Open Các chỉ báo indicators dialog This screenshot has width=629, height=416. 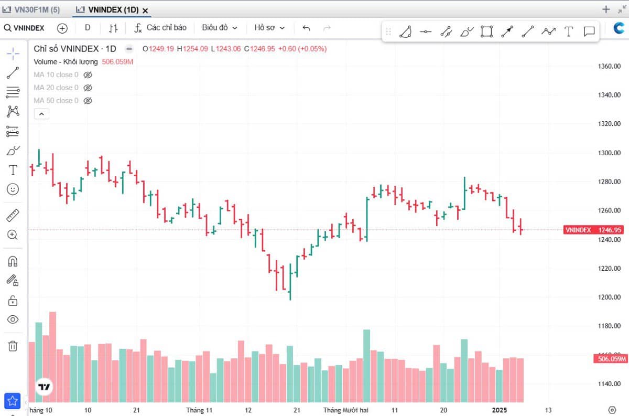[160, 28]
